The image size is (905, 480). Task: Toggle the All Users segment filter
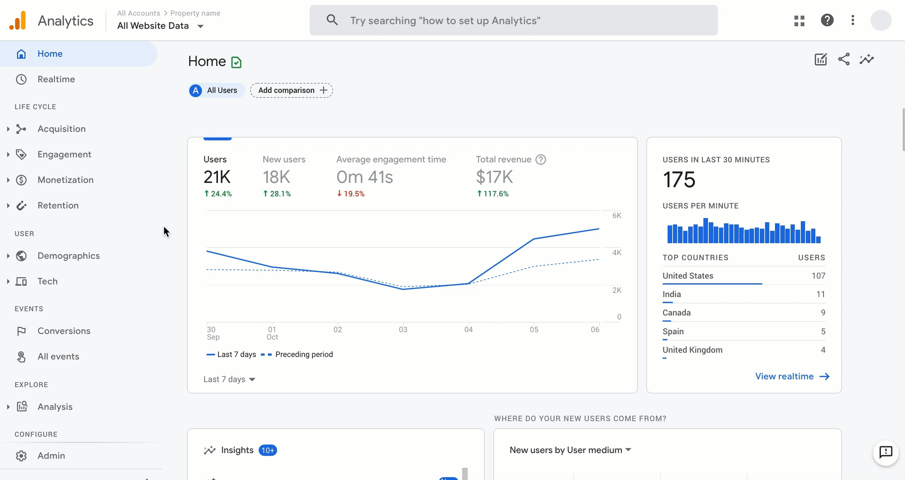point(214,90)
